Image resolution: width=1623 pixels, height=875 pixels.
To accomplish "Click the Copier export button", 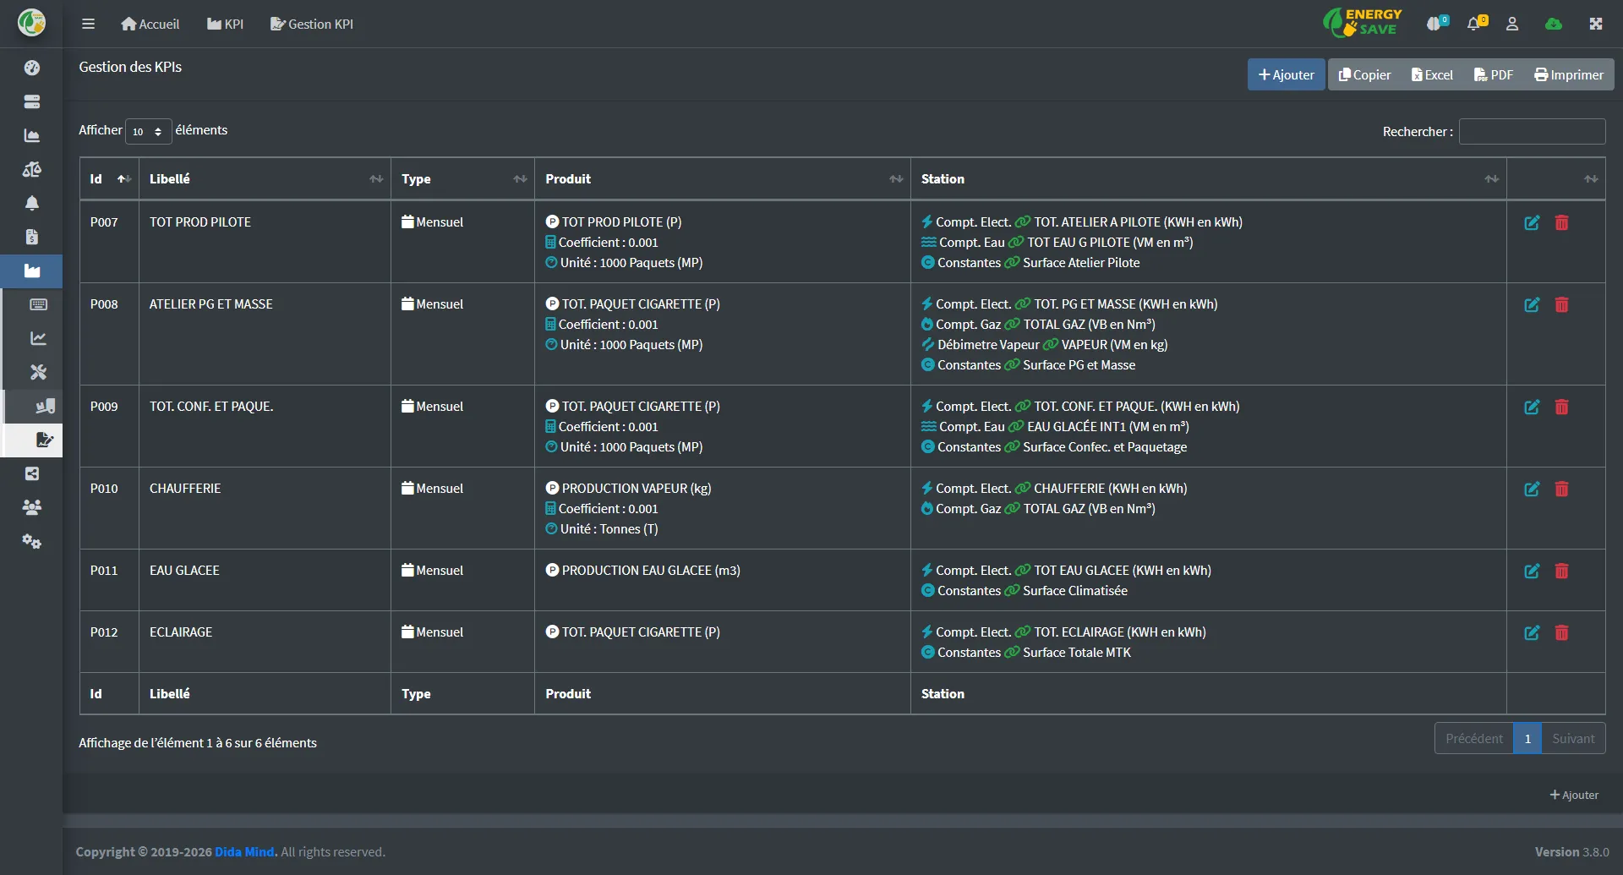I will tap(1364, 74).
